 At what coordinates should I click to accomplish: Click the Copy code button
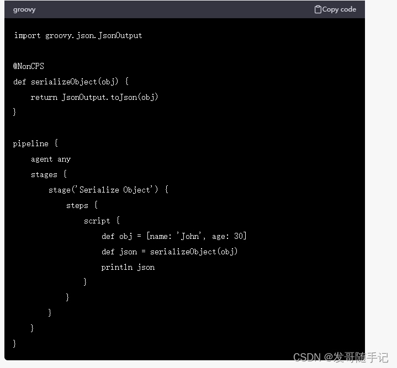point(335,9)
